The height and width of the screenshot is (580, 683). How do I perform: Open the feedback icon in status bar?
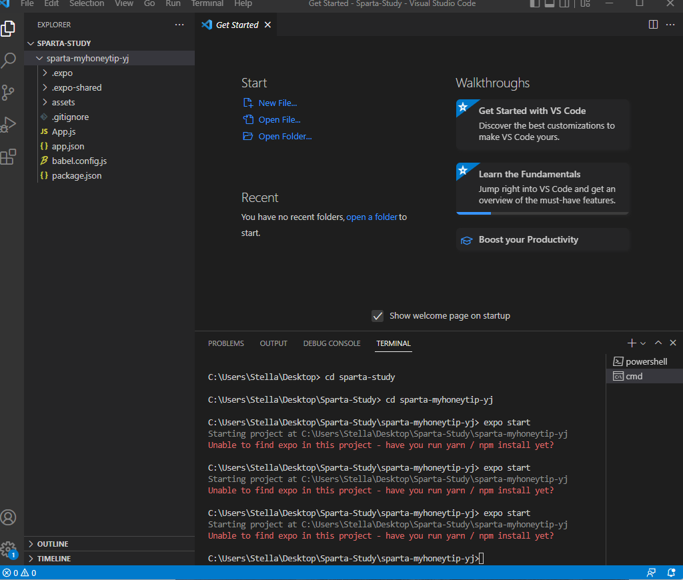(651, 573)
